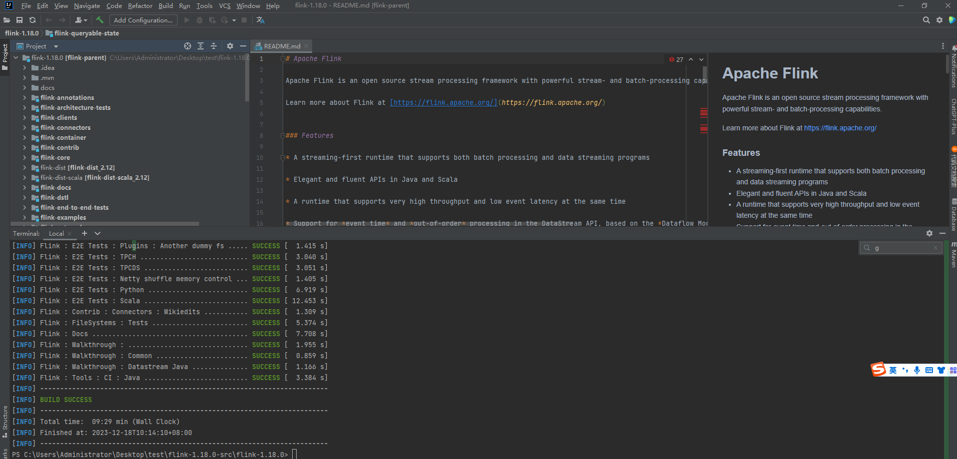
Task: Click the Translate icon in the toolbar
Action: point(261,20)
